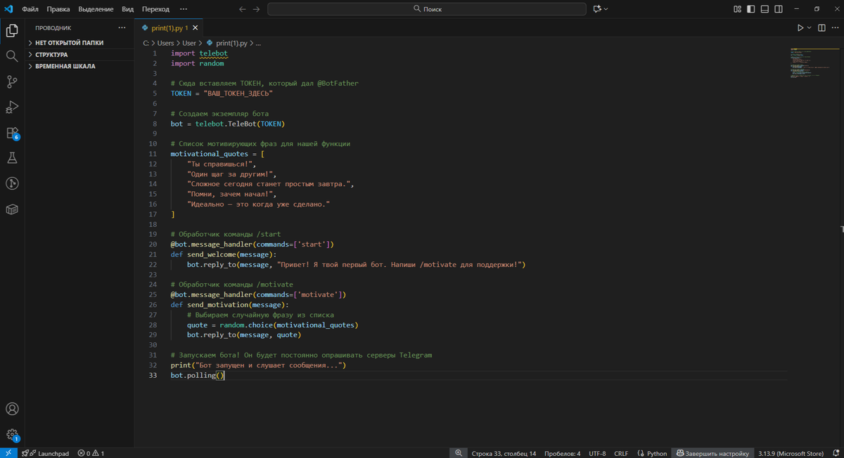Open Run and Debug view
This screenshot has height=458, width=844.
pyautogui.click(x=12, y=107)
